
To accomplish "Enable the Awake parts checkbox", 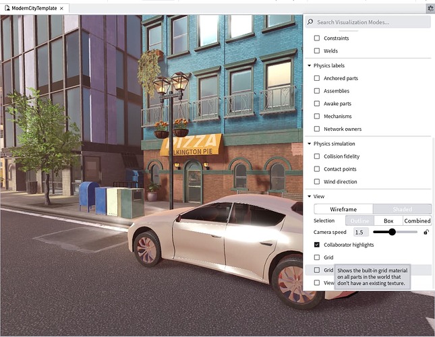I will pos(317,103).
